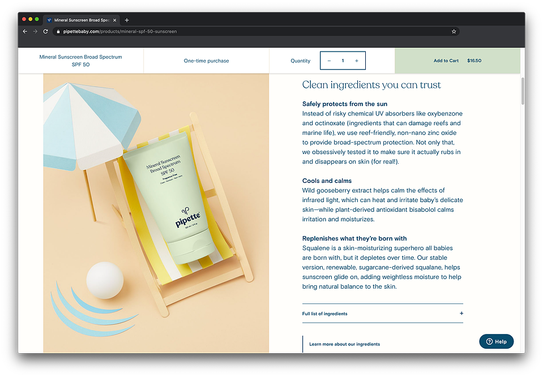Screen dimensions: 543x377
Task: Open Learn more about our ingredients link
Action: tap(345, 344)
